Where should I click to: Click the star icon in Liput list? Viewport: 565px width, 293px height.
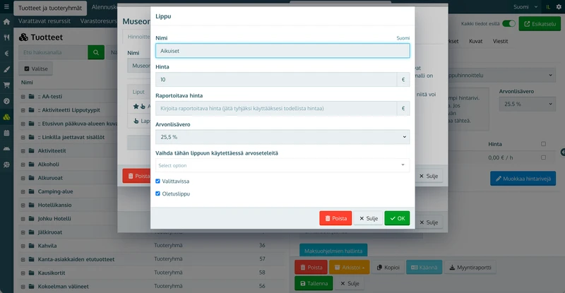[136, 107]
